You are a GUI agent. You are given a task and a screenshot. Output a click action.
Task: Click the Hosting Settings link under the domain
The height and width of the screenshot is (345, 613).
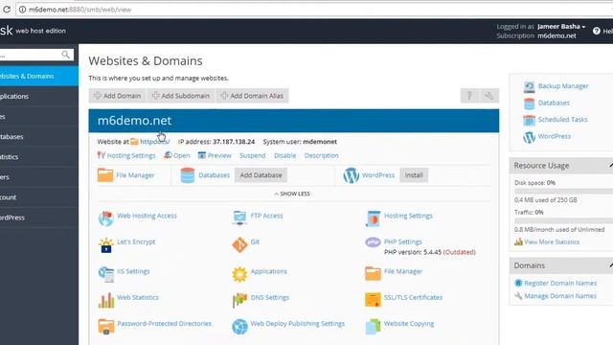tap(131, 155)
